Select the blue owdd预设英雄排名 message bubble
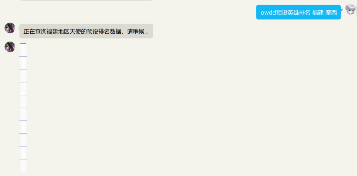This screenshot has width=357, height=176. click(x=298, y=12)
